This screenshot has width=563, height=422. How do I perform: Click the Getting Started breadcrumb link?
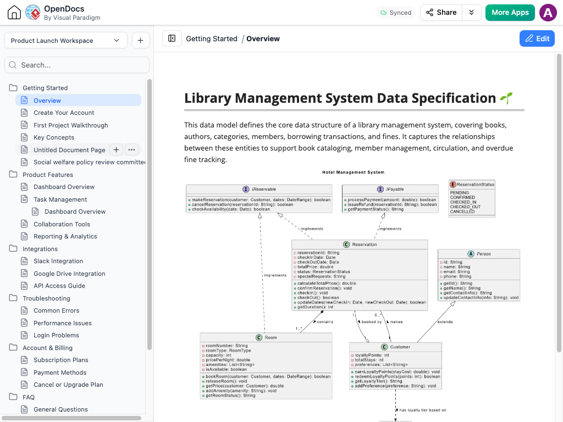(212, 39)
